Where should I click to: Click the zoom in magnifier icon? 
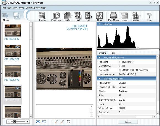(57, 122)
